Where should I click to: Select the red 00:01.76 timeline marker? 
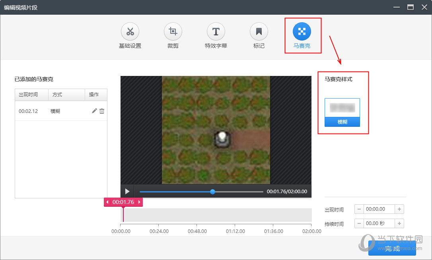click(x=123, y=202)
